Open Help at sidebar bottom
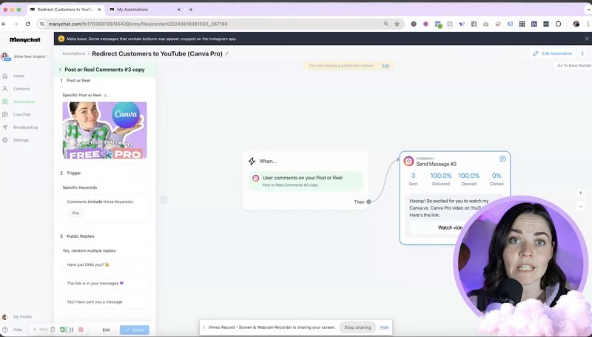This screenshot has height=337, width=592. 17,330
